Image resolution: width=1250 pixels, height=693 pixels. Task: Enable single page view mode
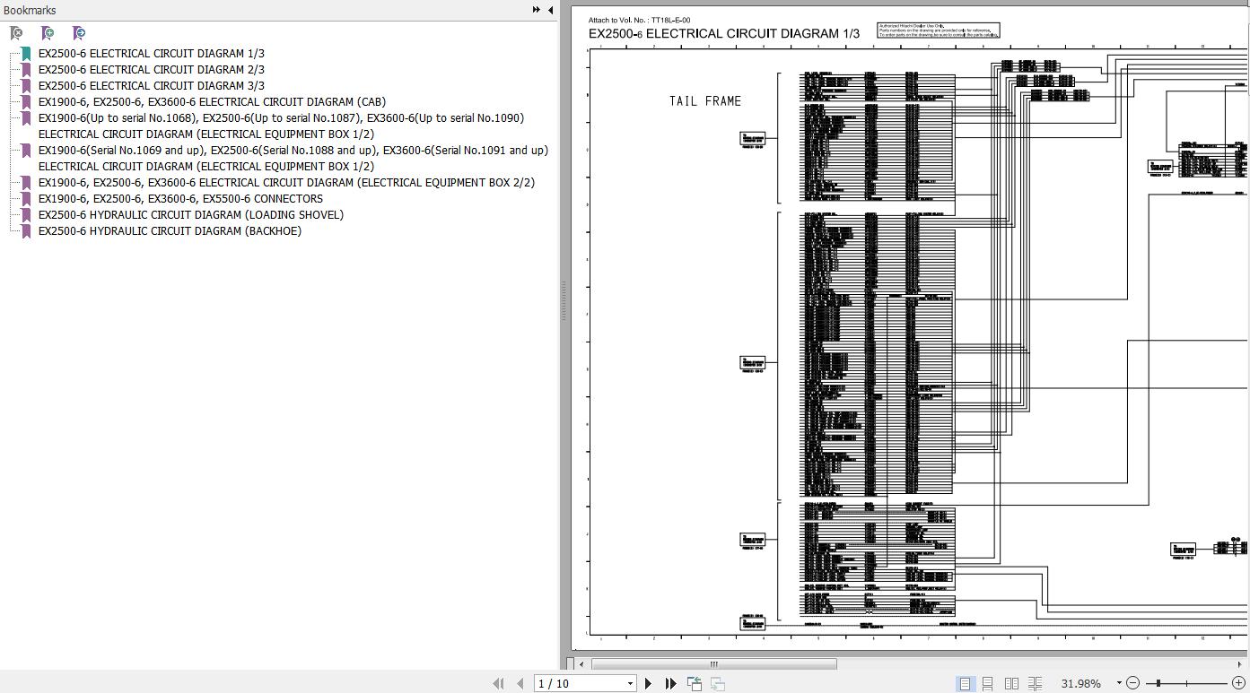click(x=965, y=684)
